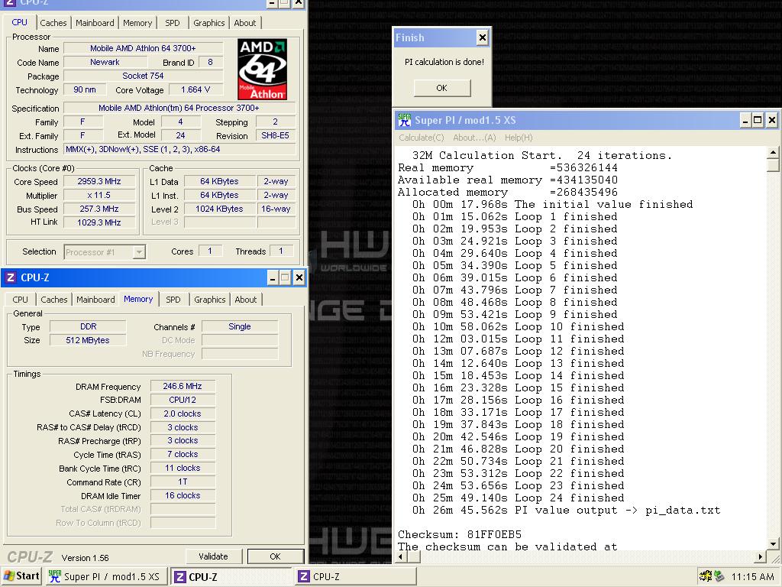Close the Finish dialog with X
The width and height of the screenshot is (782, 587).
click(x=483, y=37)
